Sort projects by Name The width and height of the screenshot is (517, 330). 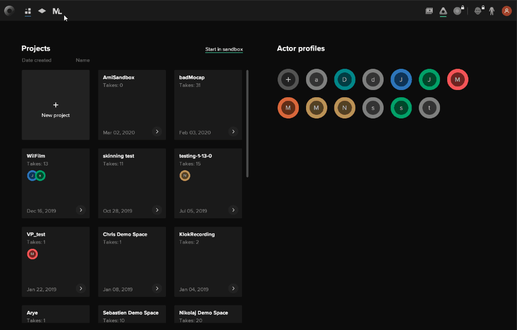[x=83, y=60]
